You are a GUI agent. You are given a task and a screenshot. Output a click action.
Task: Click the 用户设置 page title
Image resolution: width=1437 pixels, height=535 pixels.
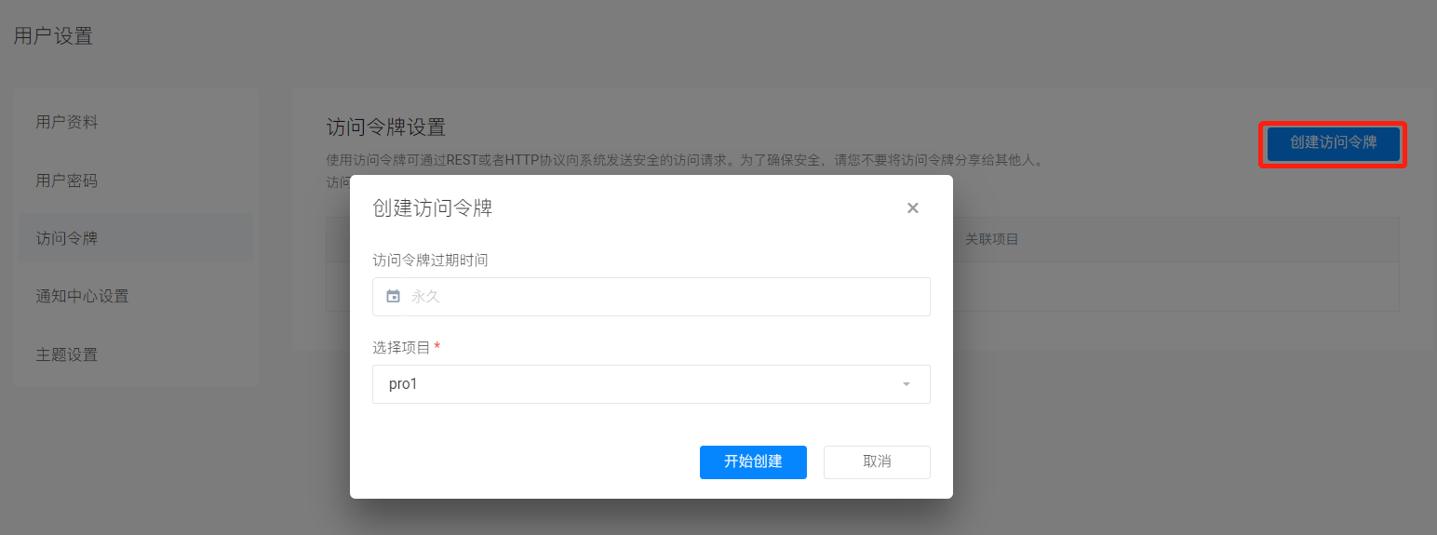[x=54, y=36]
